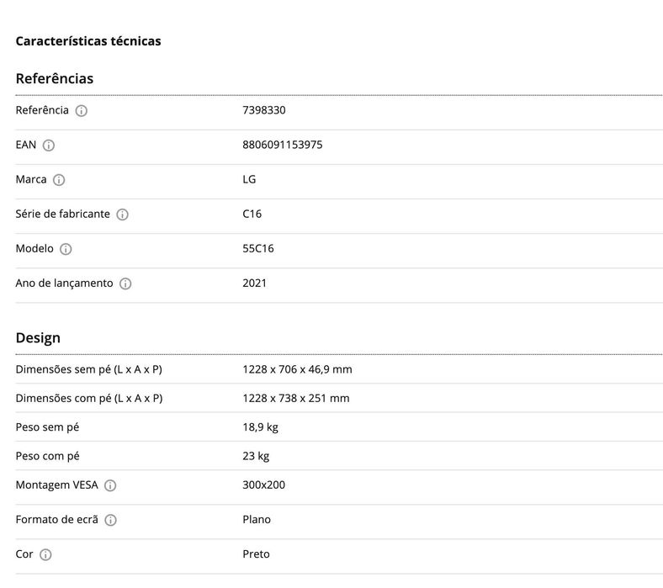This screenshot has height=588, width=663.
Task: Click info icon beside Série de fabricante
Action: click(x=122, y=215)
